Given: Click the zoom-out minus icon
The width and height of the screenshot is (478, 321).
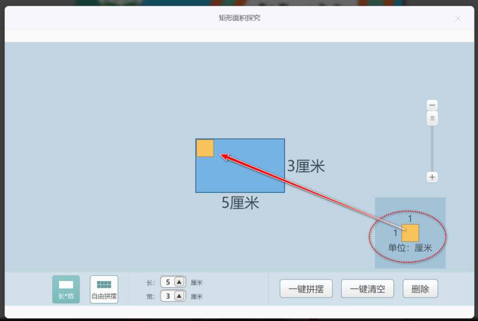Looking at the screenshot, I should pos(432,105).
